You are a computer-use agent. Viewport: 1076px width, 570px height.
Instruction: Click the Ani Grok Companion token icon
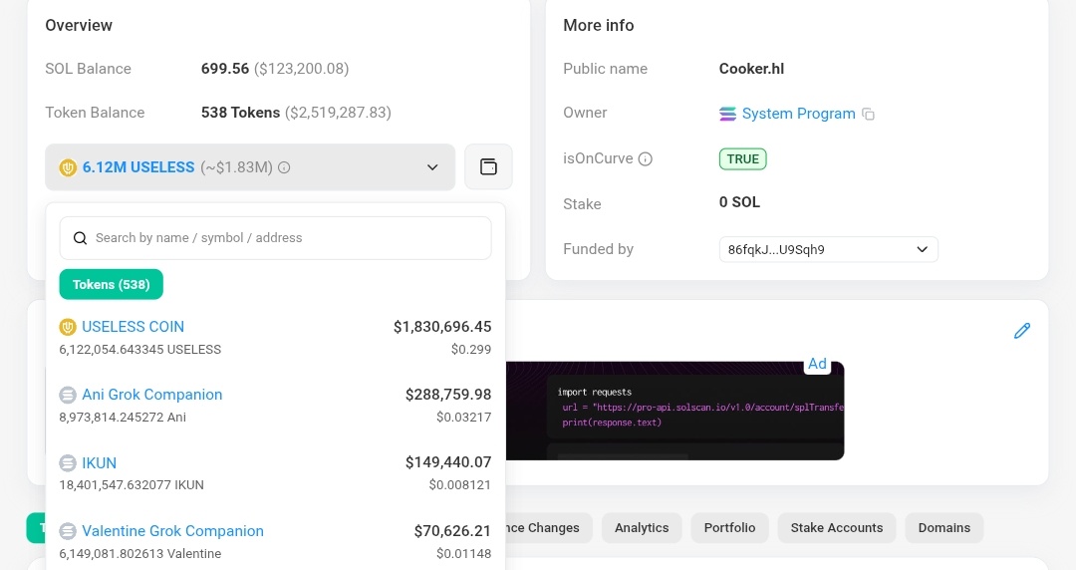click(x=68, y=395)
